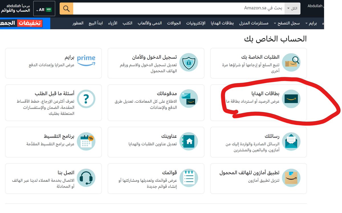342x213 pixels.
Task: Click the calendar percent icon for برنامج التقسيط
Action: [x=86, y=141]
